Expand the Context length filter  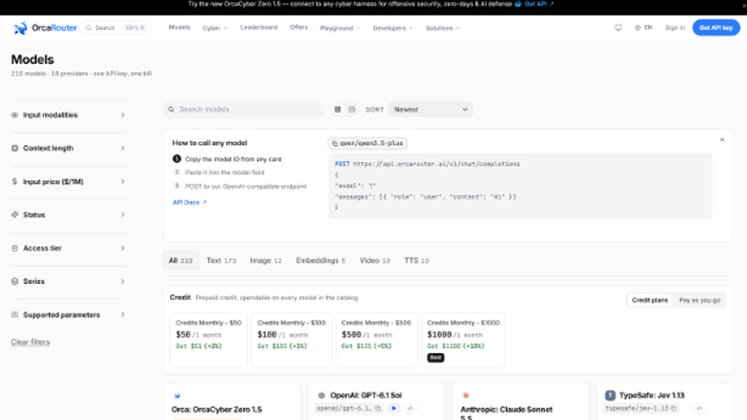[x=68, y=148]
